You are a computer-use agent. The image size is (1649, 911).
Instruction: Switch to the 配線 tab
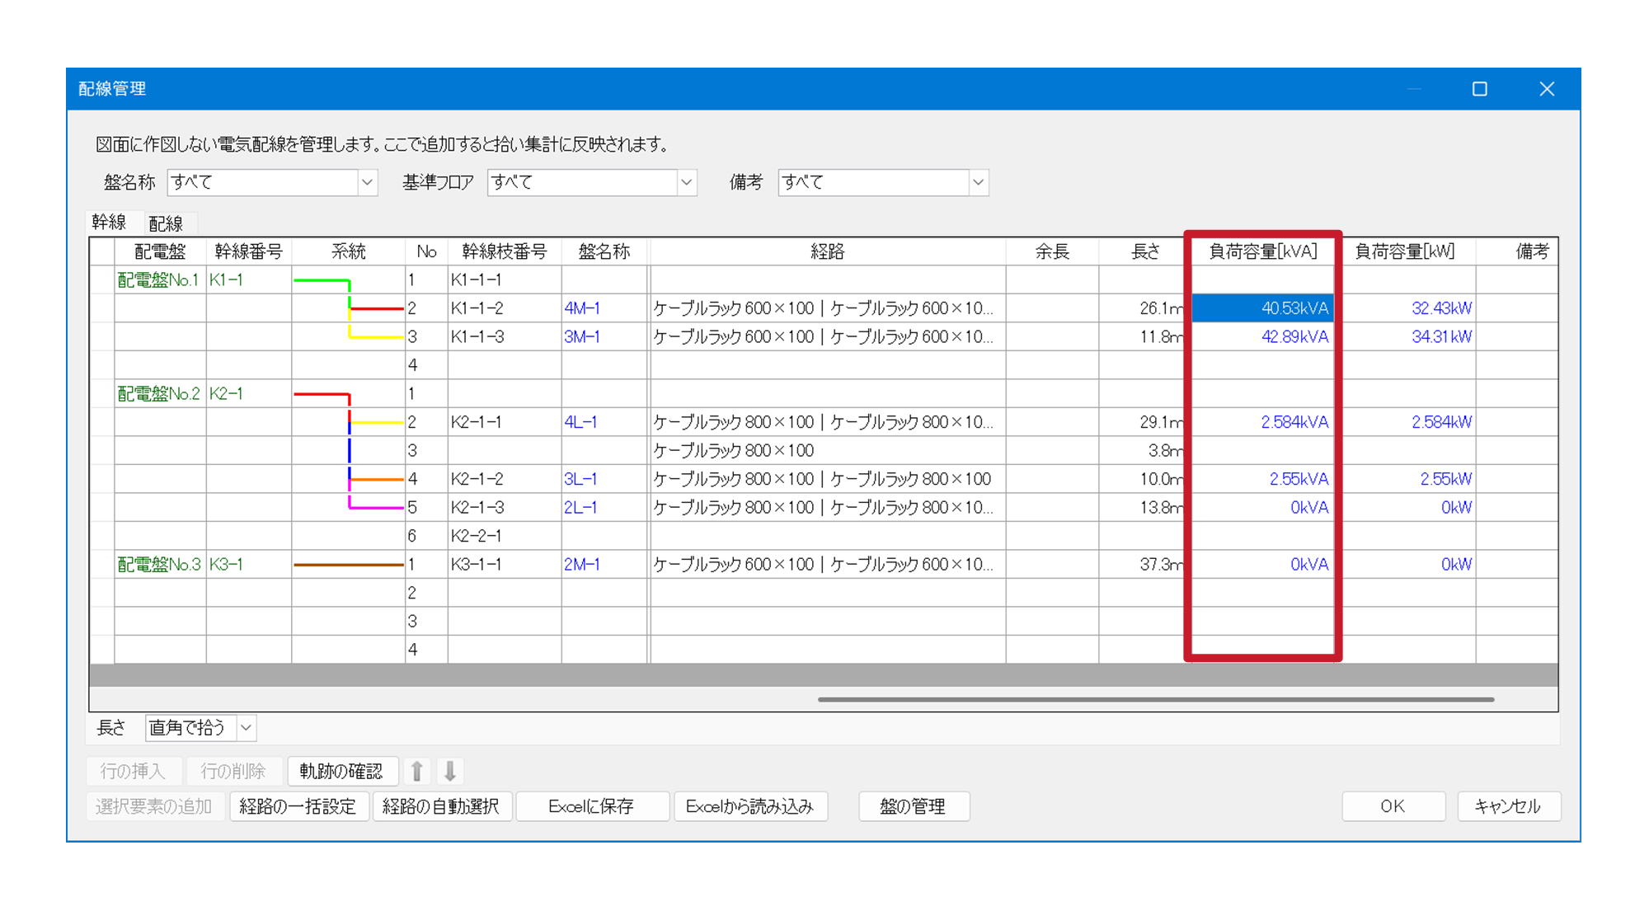tap(166, 222)
